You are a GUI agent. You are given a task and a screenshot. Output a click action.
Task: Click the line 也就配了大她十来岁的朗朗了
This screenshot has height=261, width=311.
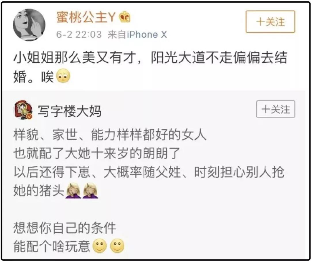tap(96, 153)
